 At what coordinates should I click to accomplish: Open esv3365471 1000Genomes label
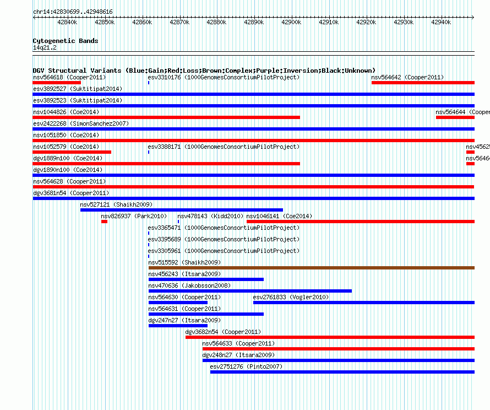224,228
